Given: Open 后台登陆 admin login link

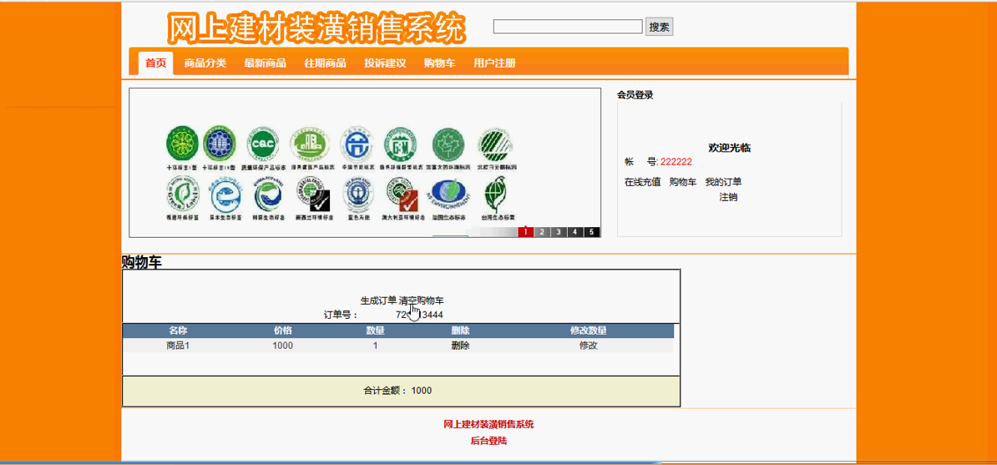Looking at the screenshot, I should click(489, 440).
